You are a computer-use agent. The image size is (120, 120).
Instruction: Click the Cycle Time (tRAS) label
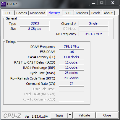coord(42,73)
